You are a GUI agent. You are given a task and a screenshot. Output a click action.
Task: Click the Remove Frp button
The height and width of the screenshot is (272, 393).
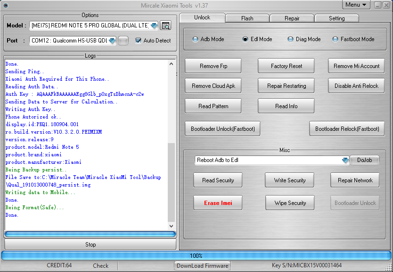(213, 66)
